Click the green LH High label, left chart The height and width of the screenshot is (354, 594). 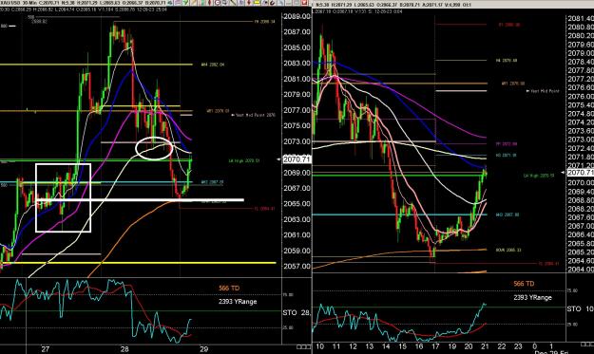(244, 160)
